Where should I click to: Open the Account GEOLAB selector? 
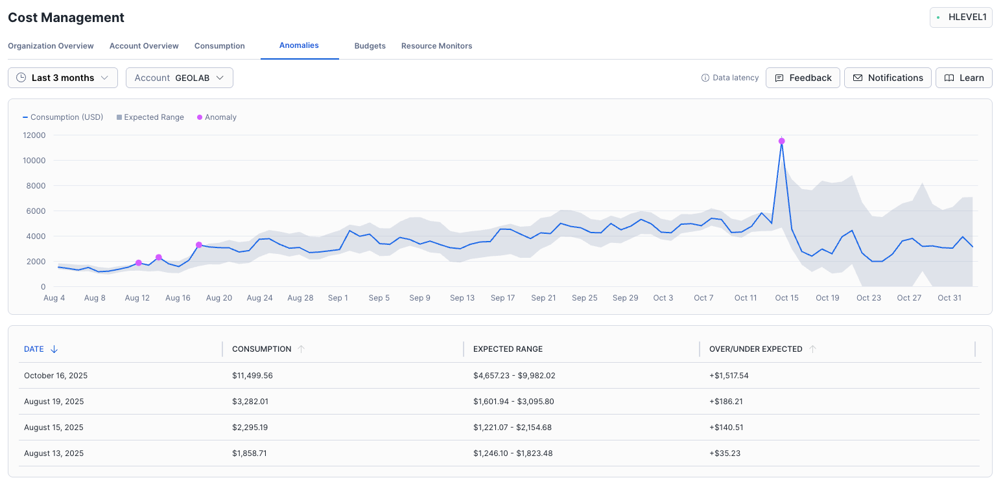point(179,77)
